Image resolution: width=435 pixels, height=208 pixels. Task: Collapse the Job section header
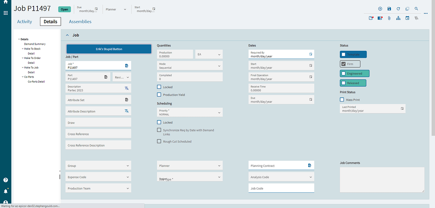point(67,35)
